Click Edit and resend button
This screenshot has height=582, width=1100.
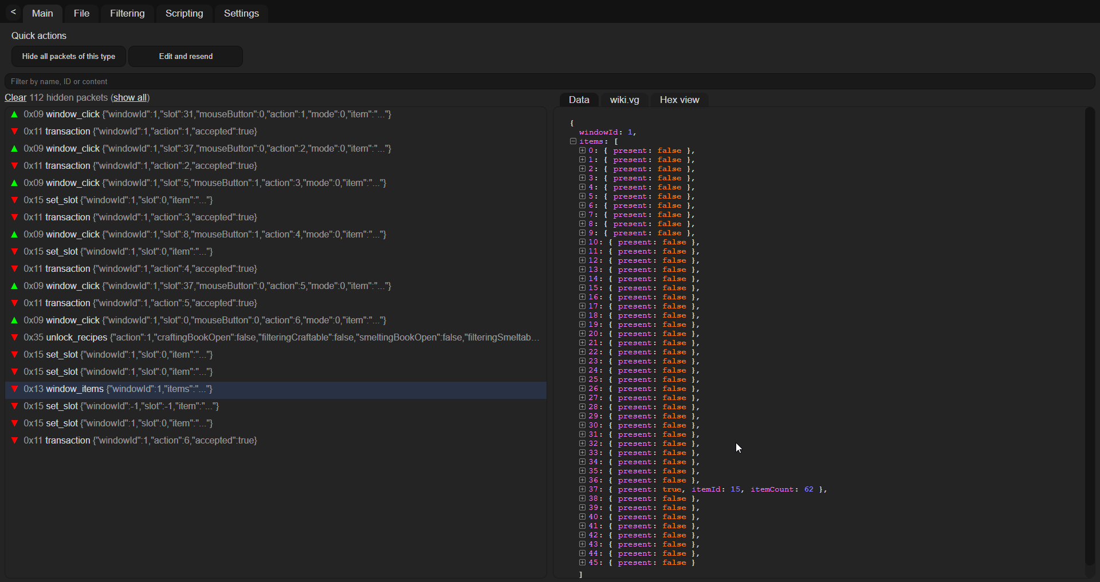pos(186,56)
